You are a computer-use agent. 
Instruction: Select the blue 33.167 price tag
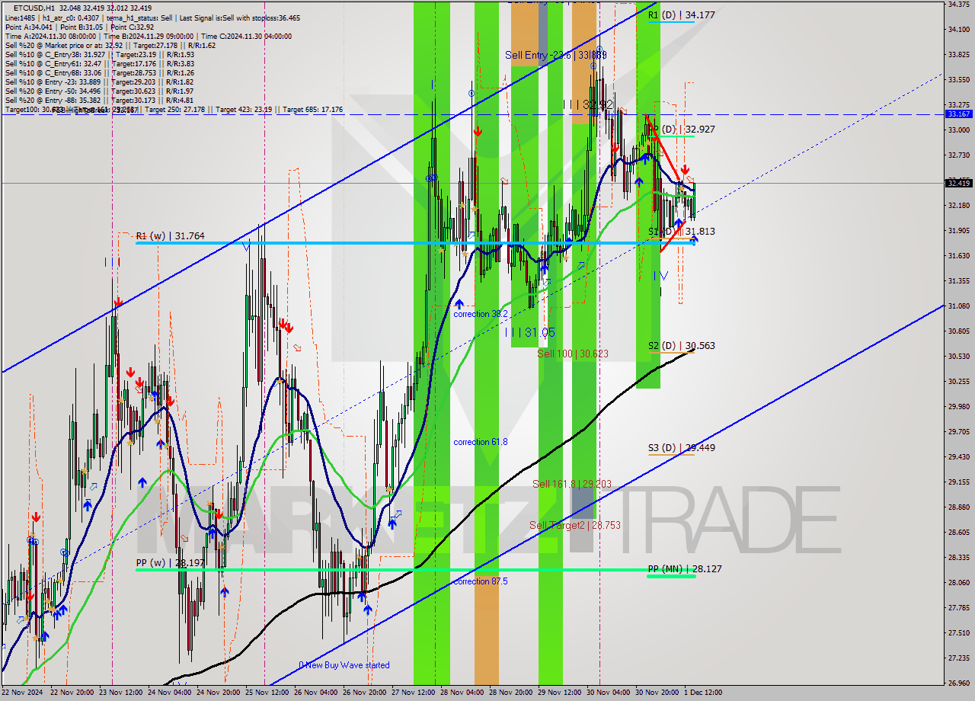pos(958,114)
